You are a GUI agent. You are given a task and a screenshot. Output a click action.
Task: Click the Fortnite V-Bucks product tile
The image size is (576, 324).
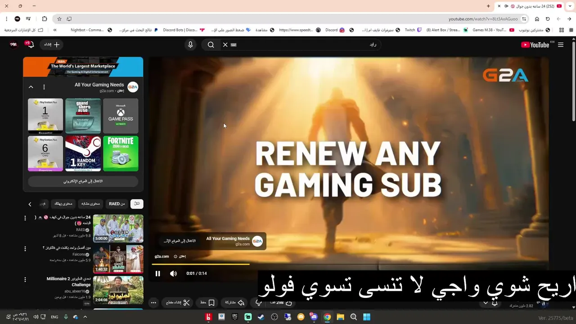(121, 153)
